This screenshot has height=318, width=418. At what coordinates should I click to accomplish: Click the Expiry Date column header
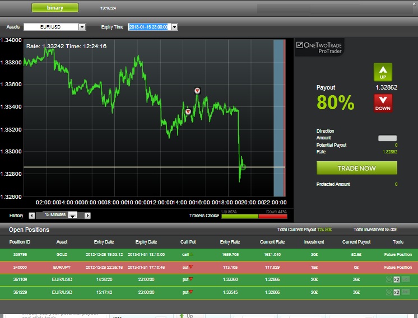pos(146,242)
